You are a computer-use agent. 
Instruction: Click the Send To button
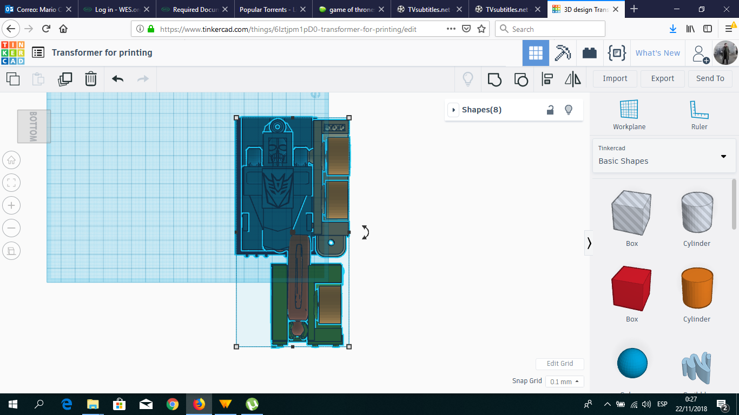(710, 78)
